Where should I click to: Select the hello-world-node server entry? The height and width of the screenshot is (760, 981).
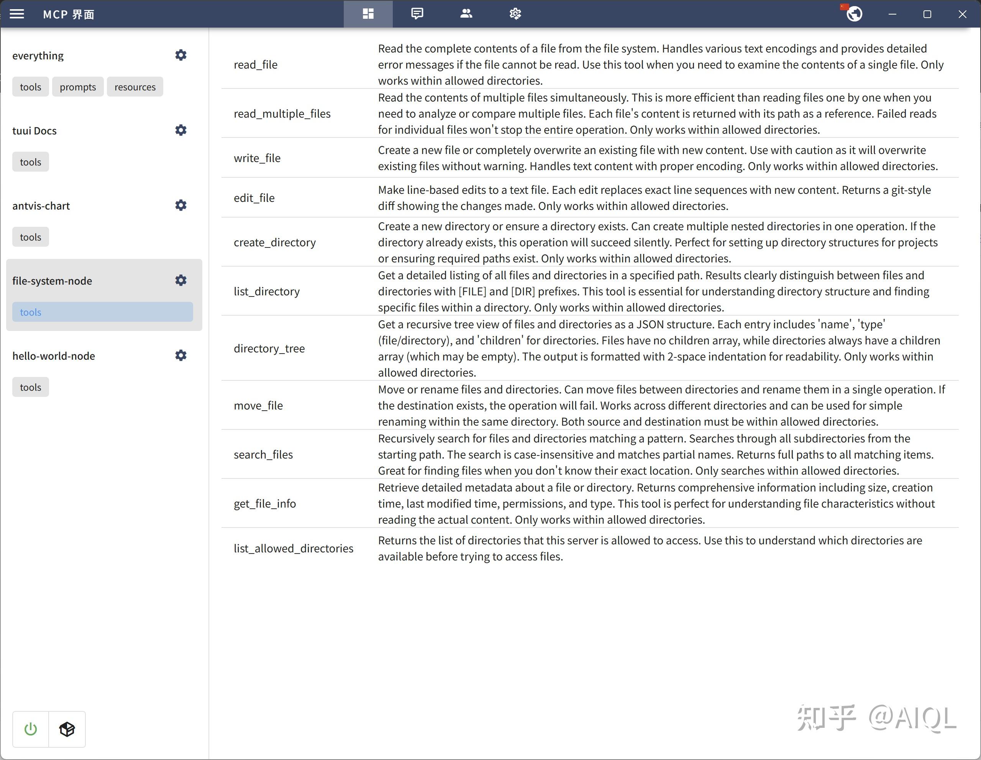[x=54, y=356]
